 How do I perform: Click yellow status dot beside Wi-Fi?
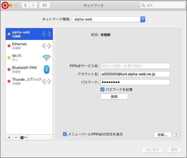(9, 58)
